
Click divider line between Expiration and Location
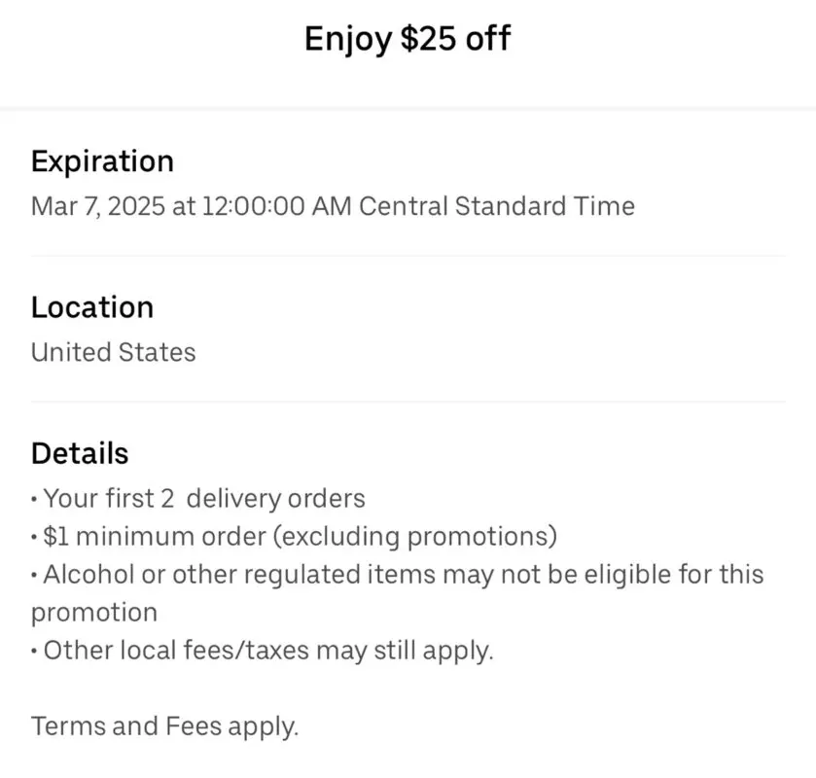[x=408, y=256]
